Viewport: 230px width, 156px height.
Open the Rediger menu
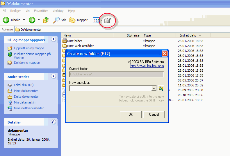click(x=15, y=11)
